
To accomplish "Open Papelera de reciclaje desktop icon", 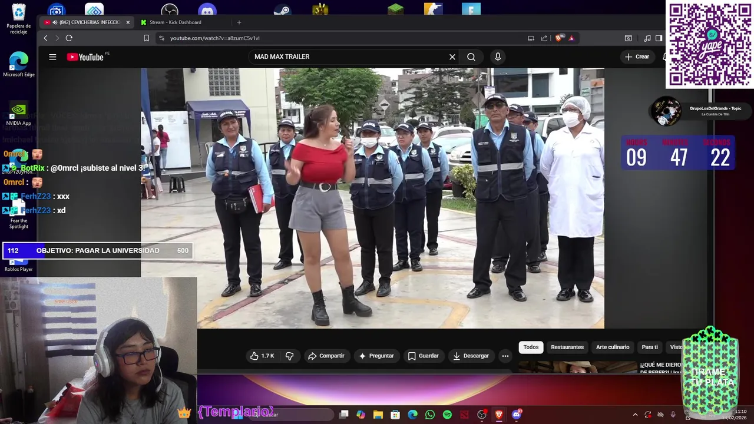I will [18, 19].
